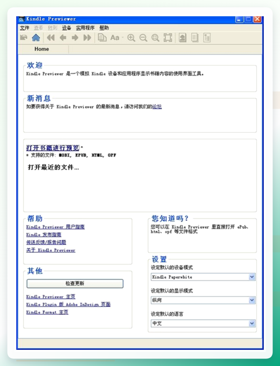Click the single left previous page arrow
The image size is (280, 366).
[x=63, y=38]
